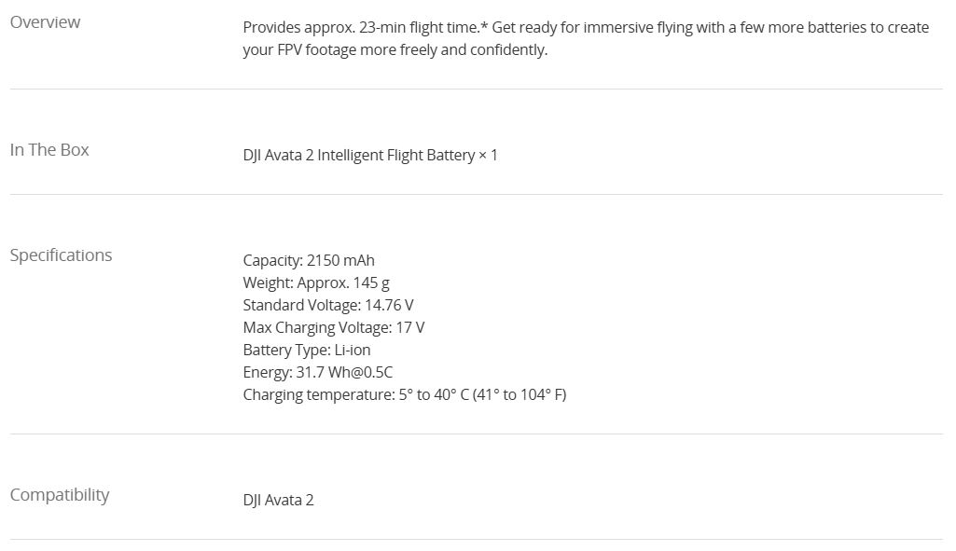
Task: Click DJI Avata 2 under Compatibility
Action: (278, 500)
